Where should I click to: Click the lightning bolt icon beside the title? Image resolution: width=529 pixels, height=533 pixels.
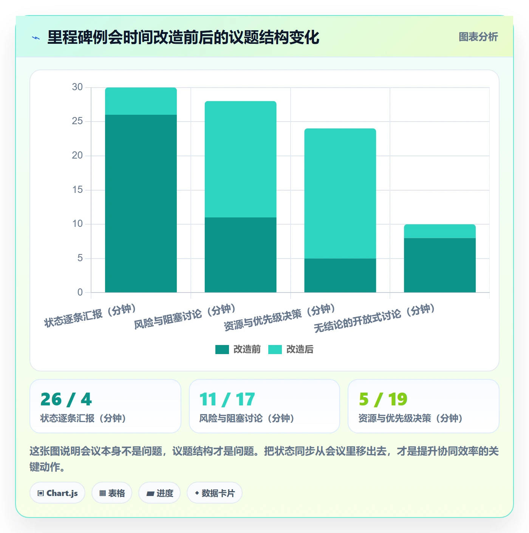point(36,38)
